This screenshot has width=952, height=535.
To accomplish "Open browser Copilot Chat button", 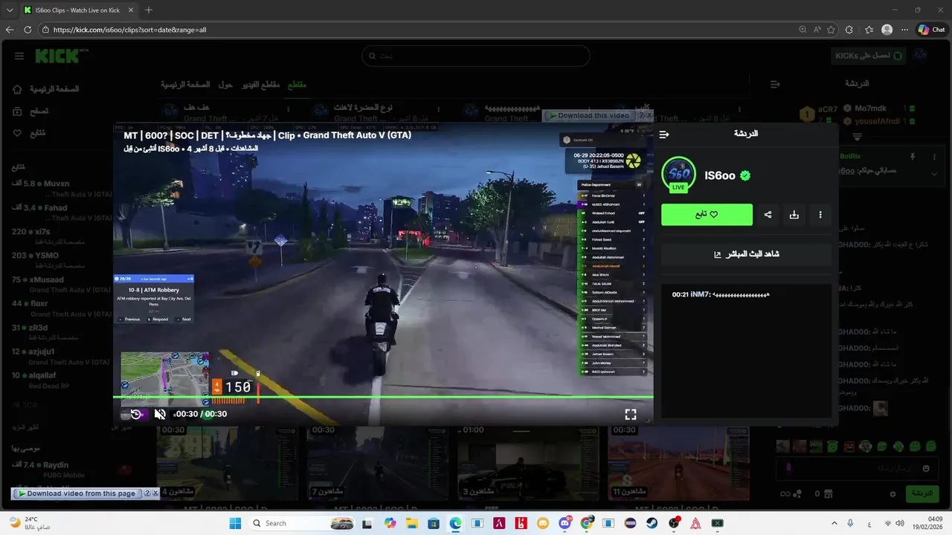I will [931, 30].
